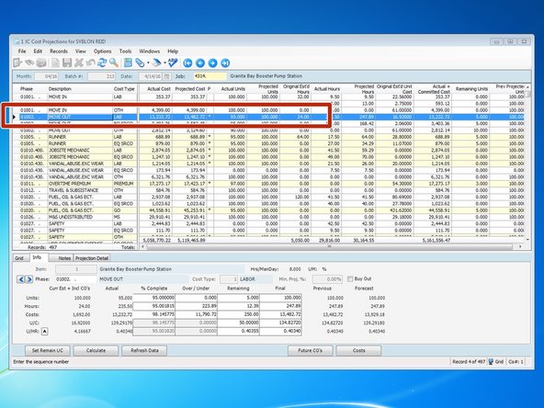The height and width of the screenshot is (408, 544).
Task: Switch to the Info tab
Action: pyautogui.click(x=37, y=257)
